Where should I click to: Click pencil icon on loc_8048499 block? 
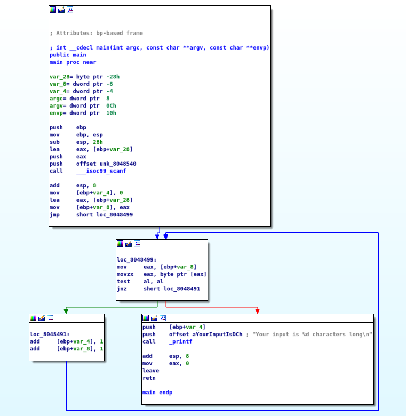click(129, 243)
